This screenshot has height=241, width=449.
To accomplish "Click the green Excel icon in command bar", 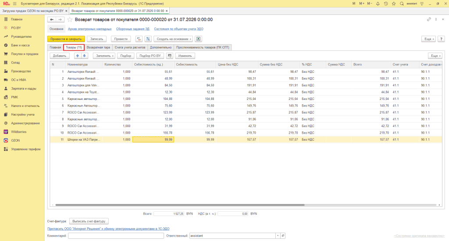I will [198, 39].
